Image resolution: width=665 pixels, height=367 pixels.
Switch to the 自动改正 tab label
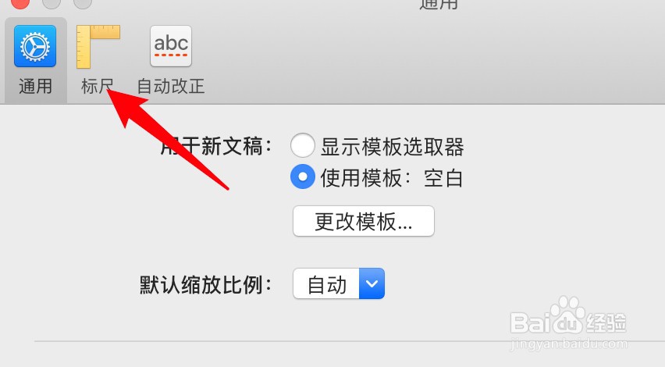coord(171,86)
